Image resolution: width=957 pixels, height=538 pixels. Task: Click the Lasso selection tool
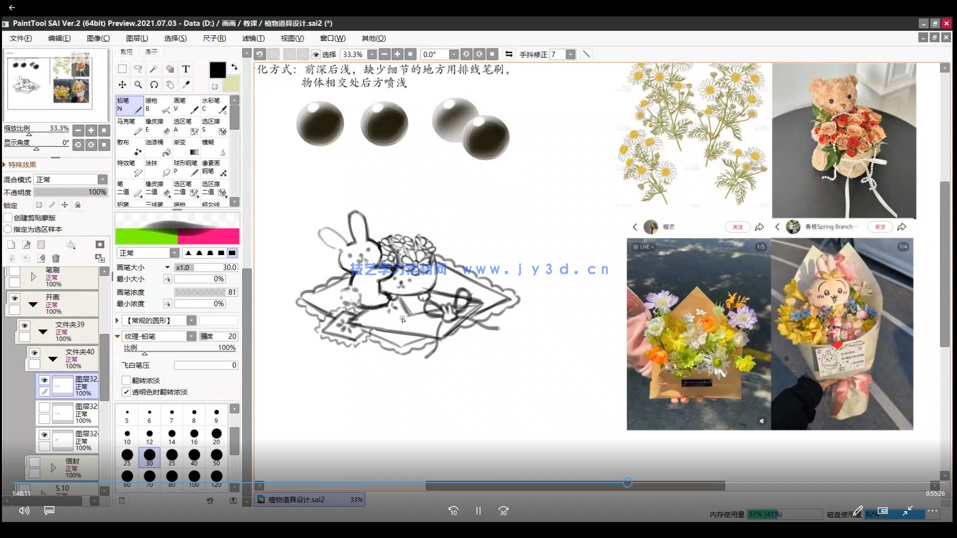(138, 69)
